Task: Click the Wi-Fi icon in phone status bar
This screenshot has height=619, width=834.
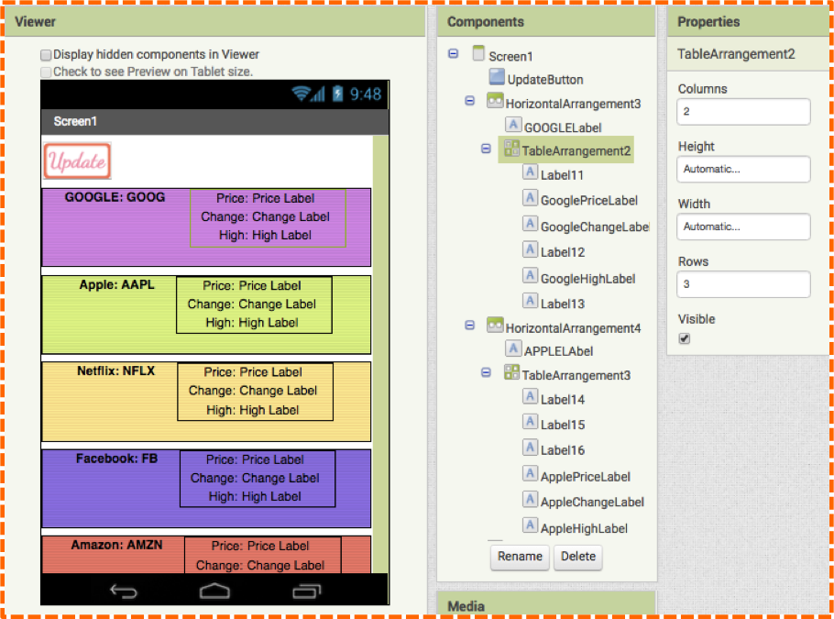Action: pyautogui.click(x=301, y=94)
